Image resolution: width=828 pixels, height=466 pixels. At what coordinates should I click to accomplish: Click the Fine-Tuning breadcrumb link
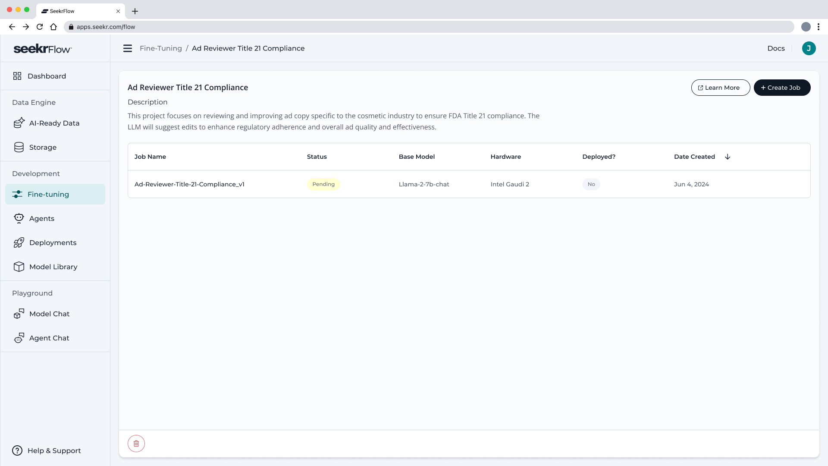tap(161, 48)
